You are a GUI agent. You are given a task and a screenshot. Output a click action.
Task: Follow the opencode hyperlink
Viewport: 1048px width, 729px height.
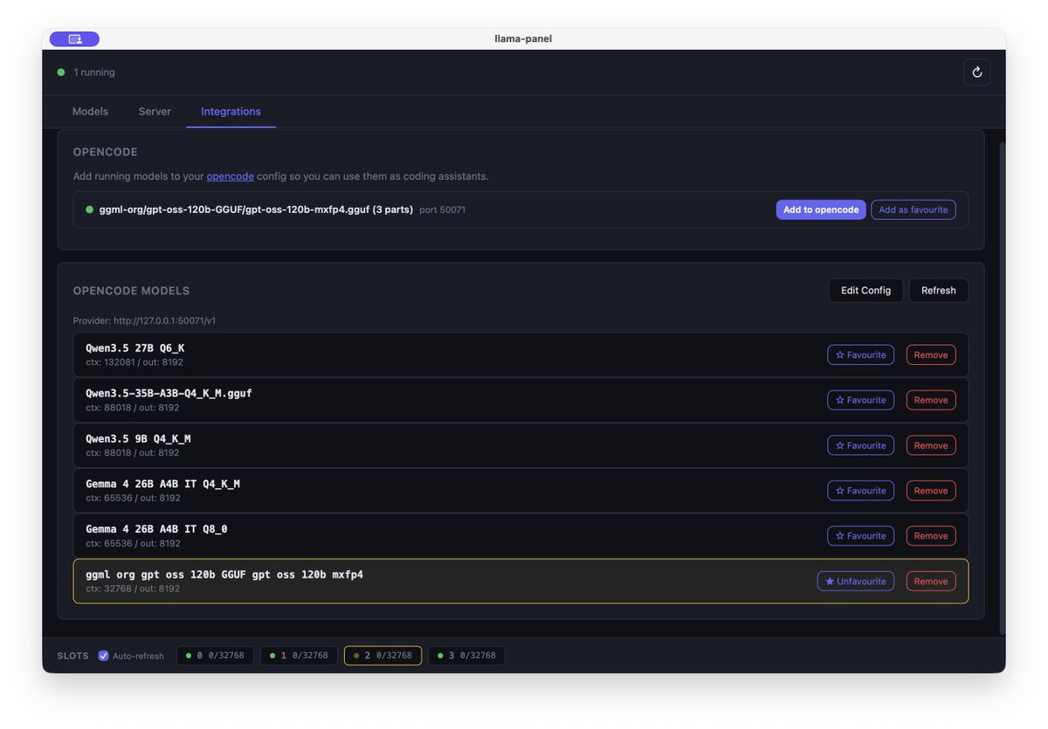pyautogui.click(x=231, y=176)
